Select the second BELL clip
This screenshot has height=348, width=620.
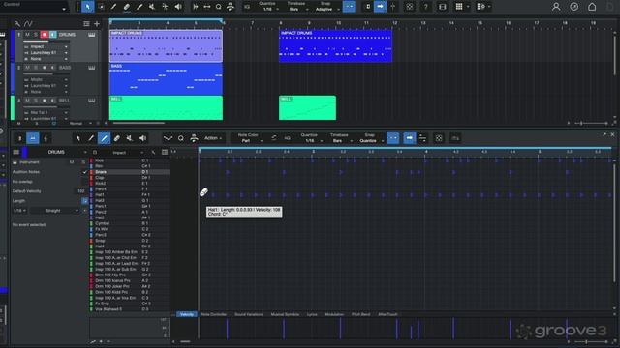(x=307, y=107)
